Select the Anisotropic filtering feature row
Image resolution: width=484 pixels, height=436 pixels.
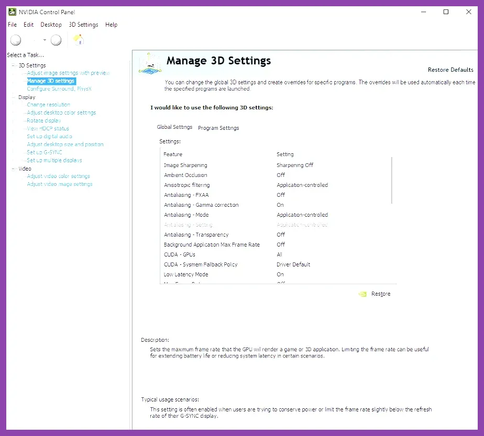276,185
